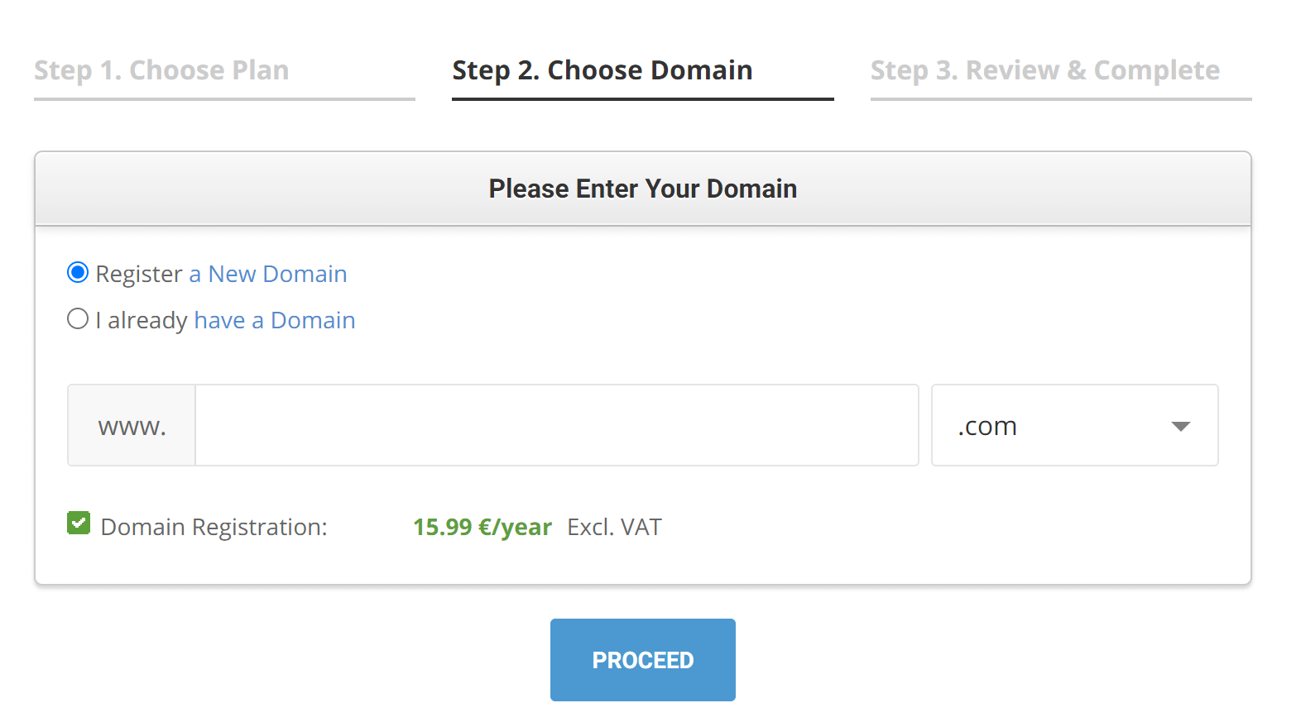Click the .com text in extension selector
The image size is (1301, 722).
coord(987,426)
